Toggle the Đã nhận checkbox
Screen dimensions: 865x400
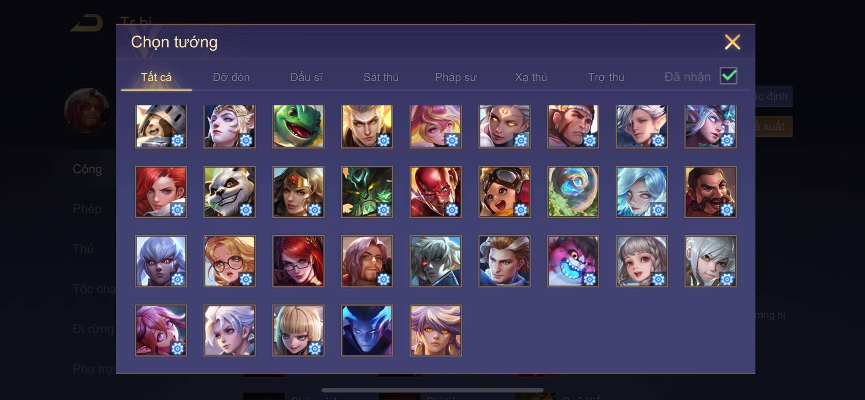(729, 76)
